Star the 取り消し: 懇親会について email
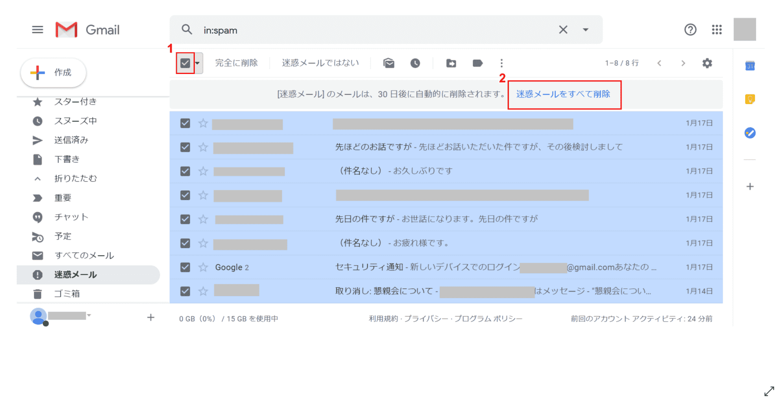Image resolution: width=781 pixels, height=403 pixels. pyautogui.click(x=203, y=291)
